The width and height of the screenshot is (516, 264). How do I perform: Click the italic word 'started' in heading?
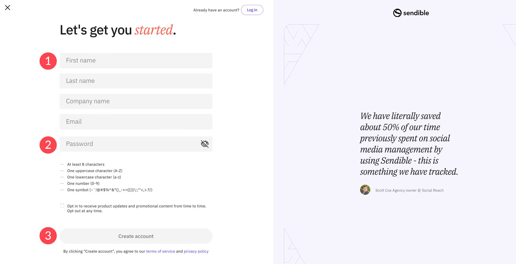154,30
